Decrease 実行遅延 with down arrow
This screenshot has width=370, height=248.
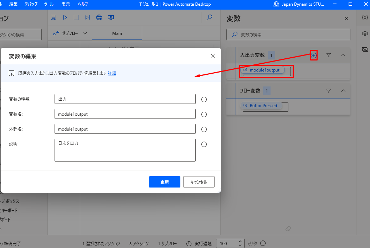(240, 245)
